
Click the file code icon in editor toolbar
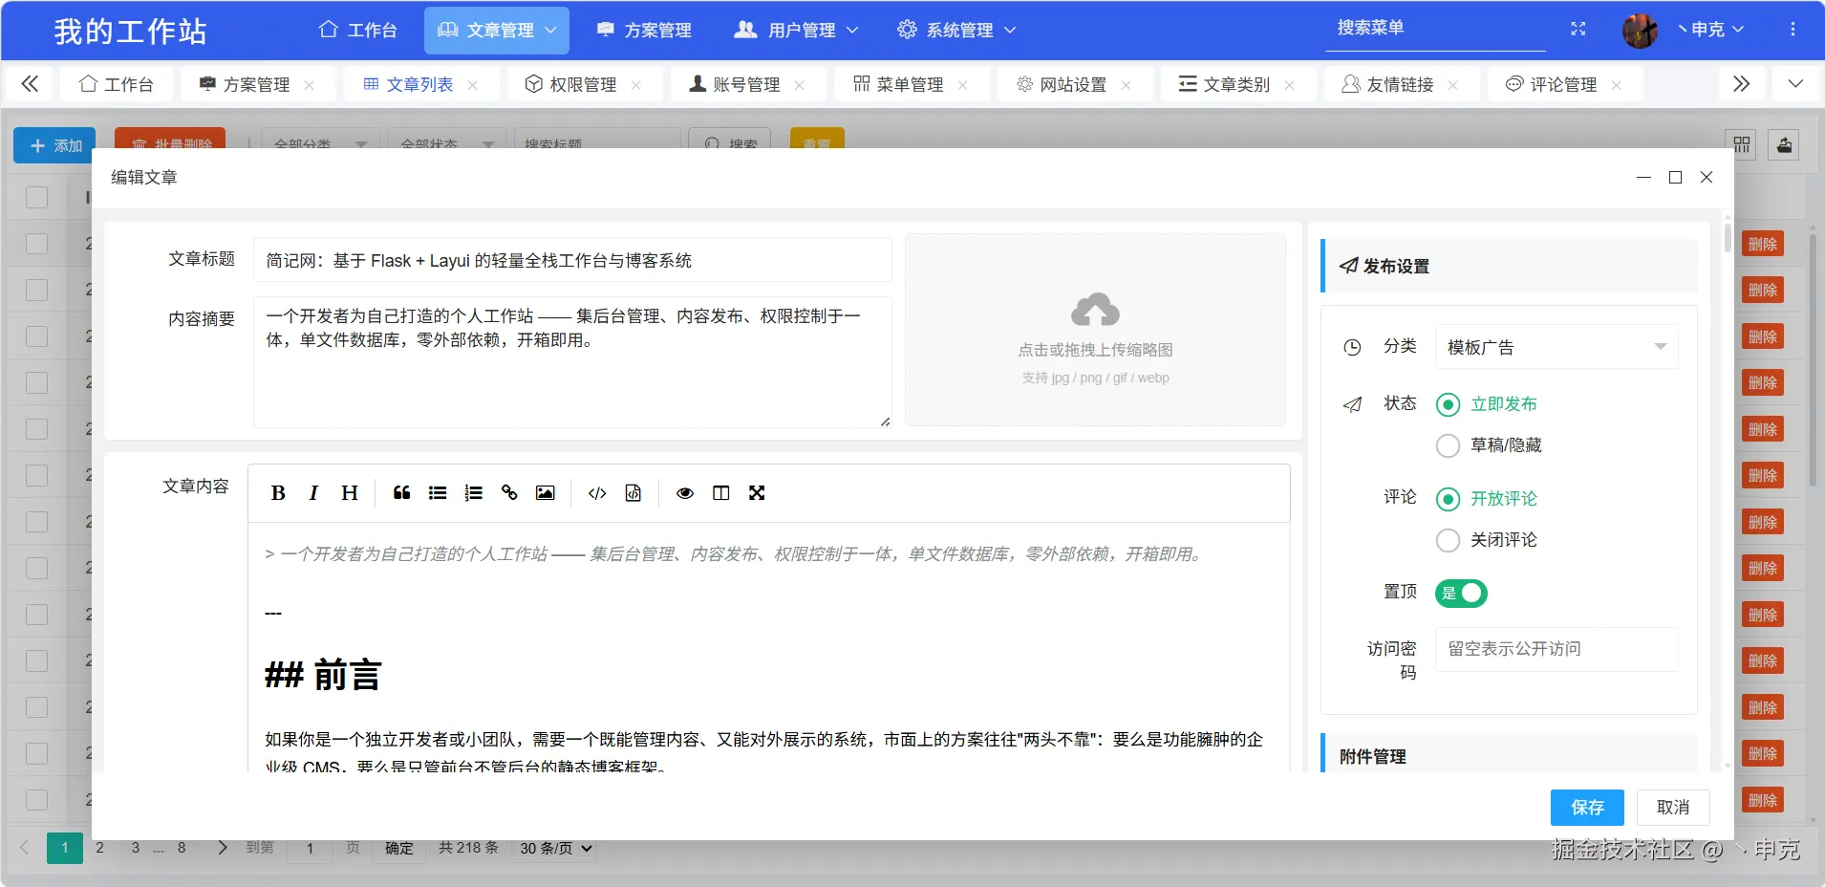pyautogui.click(x=633, y=493)
